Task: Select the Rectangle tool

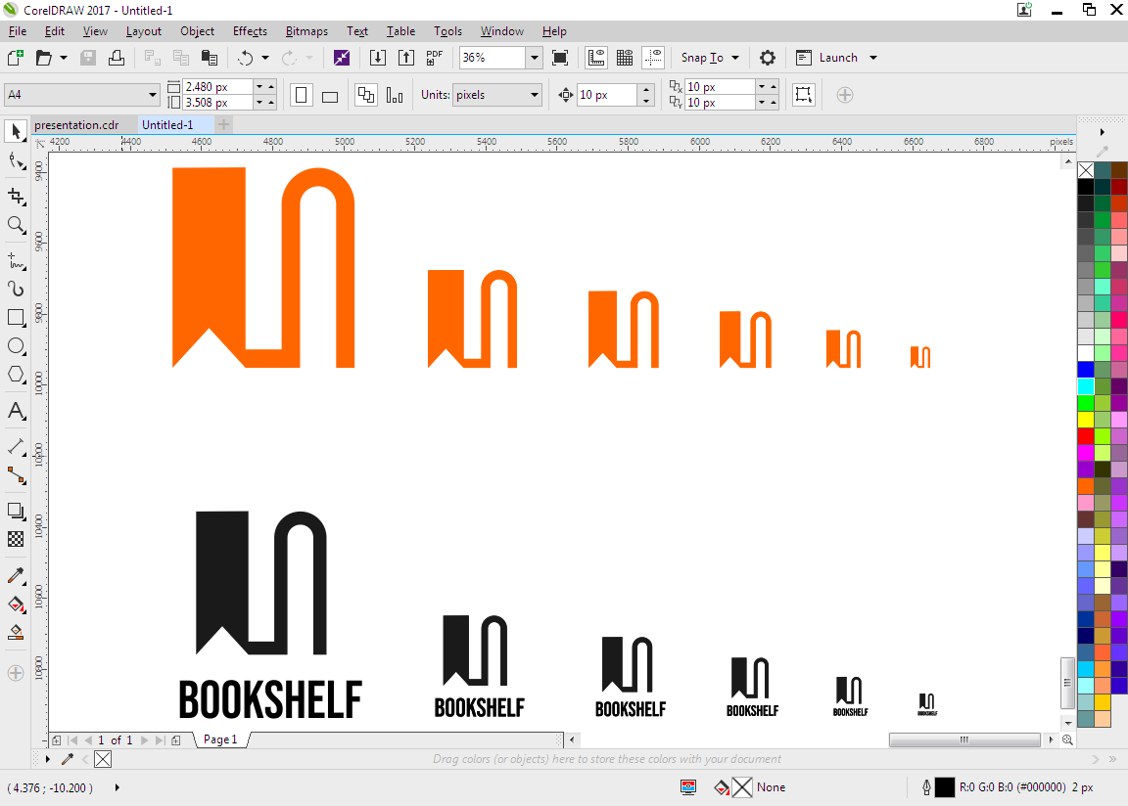Action: 16,318
